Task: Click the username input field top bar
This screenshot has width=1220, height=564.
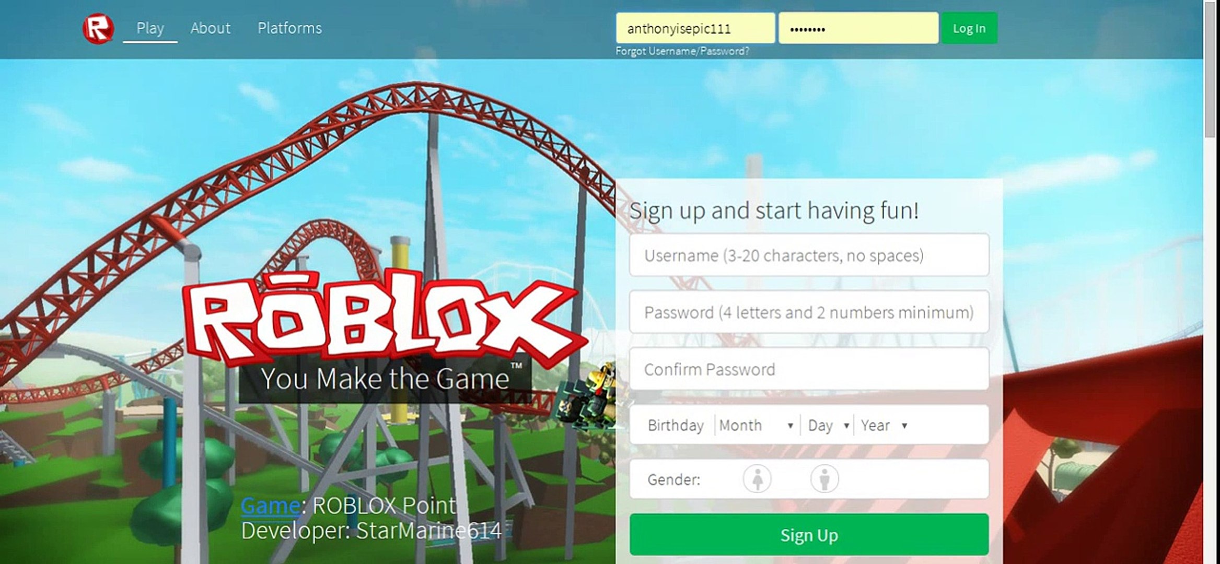Action: pyautogui.click(x=695, y=29)
